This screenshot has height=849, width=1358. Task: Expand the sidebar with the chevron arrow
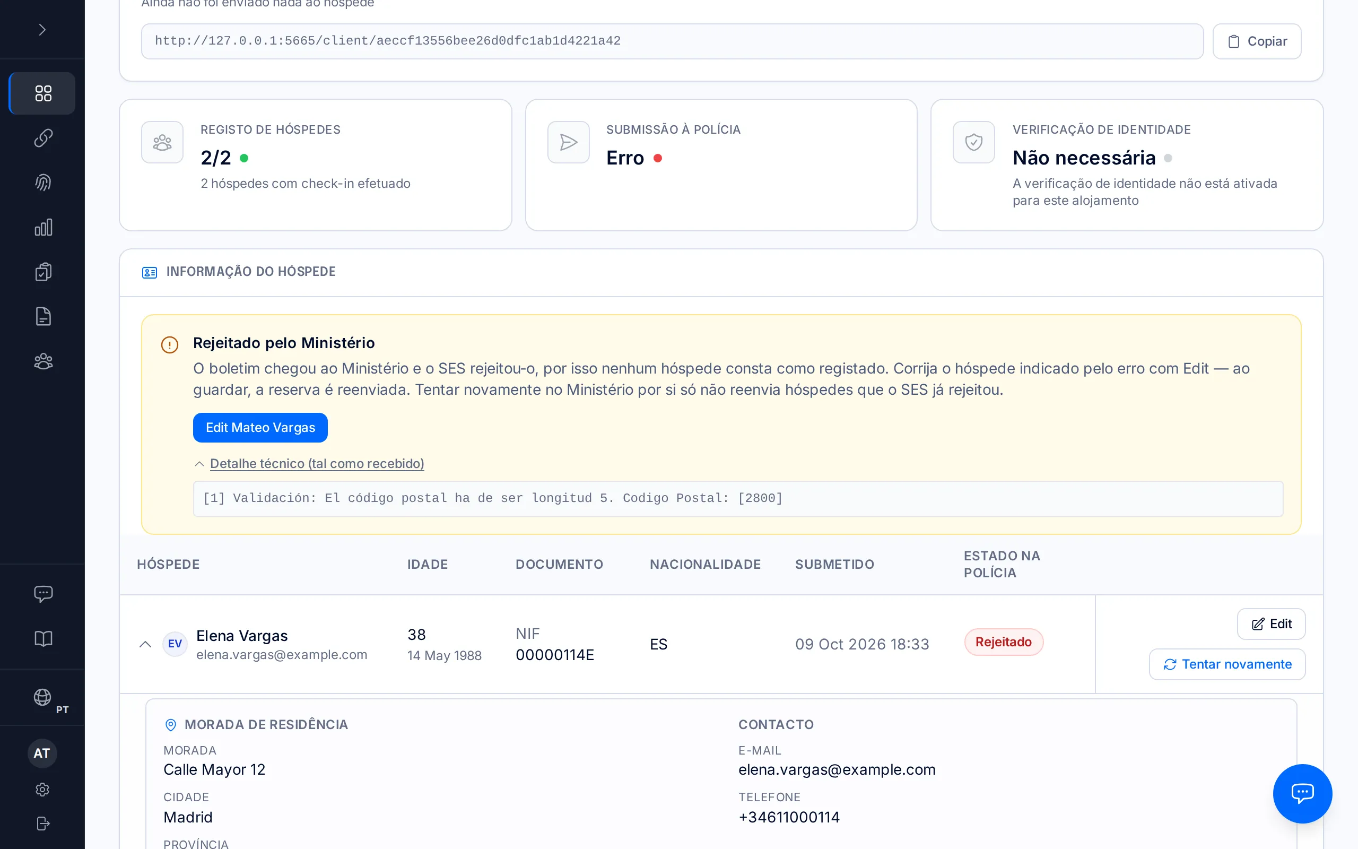[42, 29]
